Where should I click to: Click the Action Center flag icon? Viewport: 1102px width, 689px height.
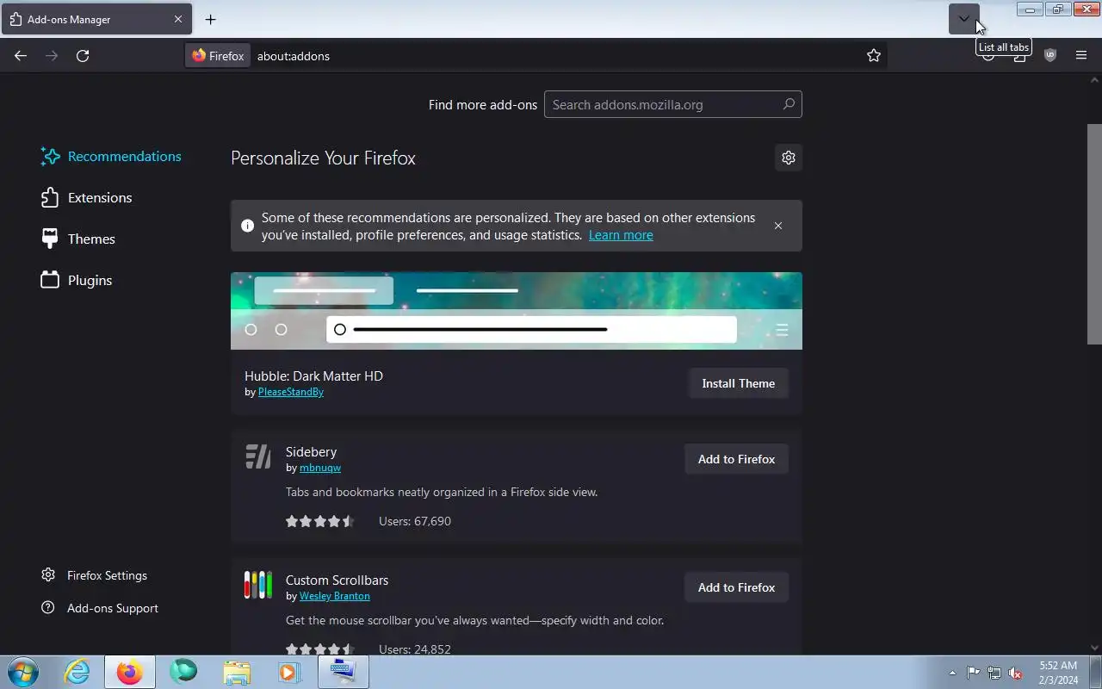[x=973, y=673]
